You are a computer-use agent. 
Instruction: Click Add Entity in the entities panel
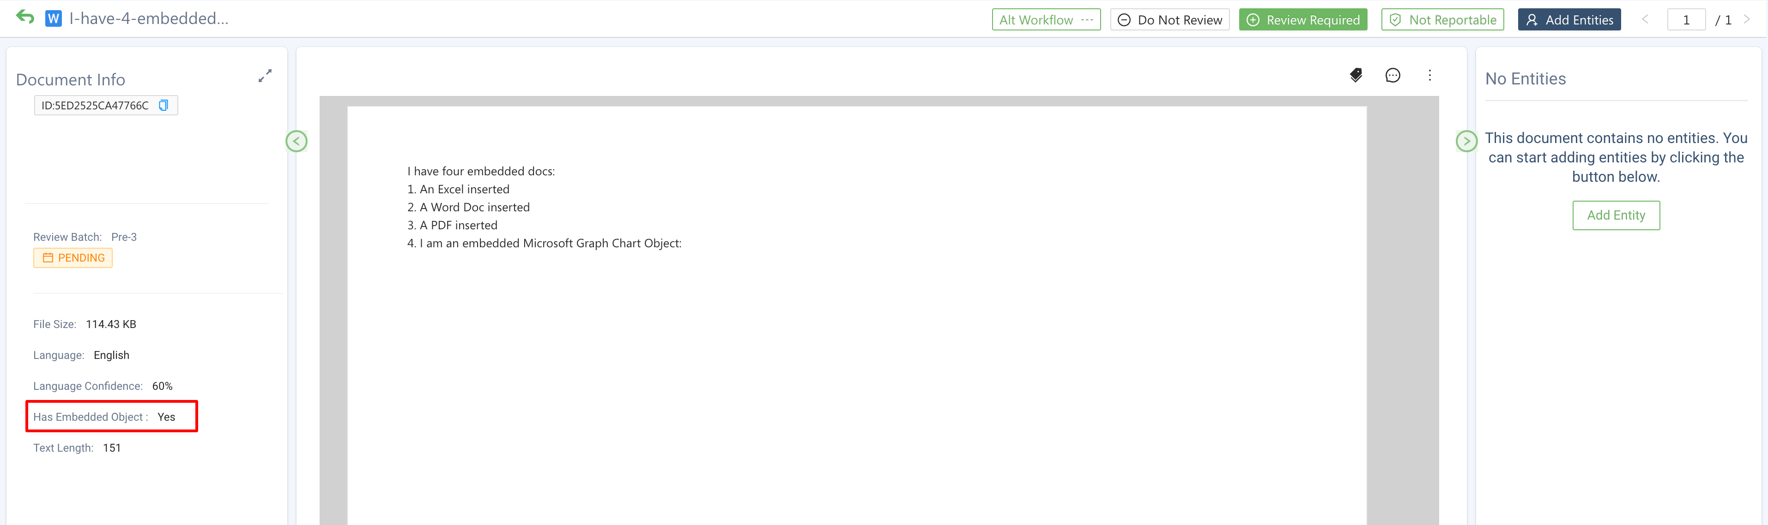point(1616,215)
